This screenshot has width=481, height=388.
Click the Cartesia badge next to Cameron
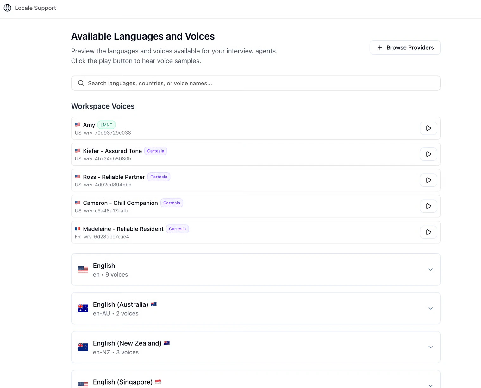point(172,203)
